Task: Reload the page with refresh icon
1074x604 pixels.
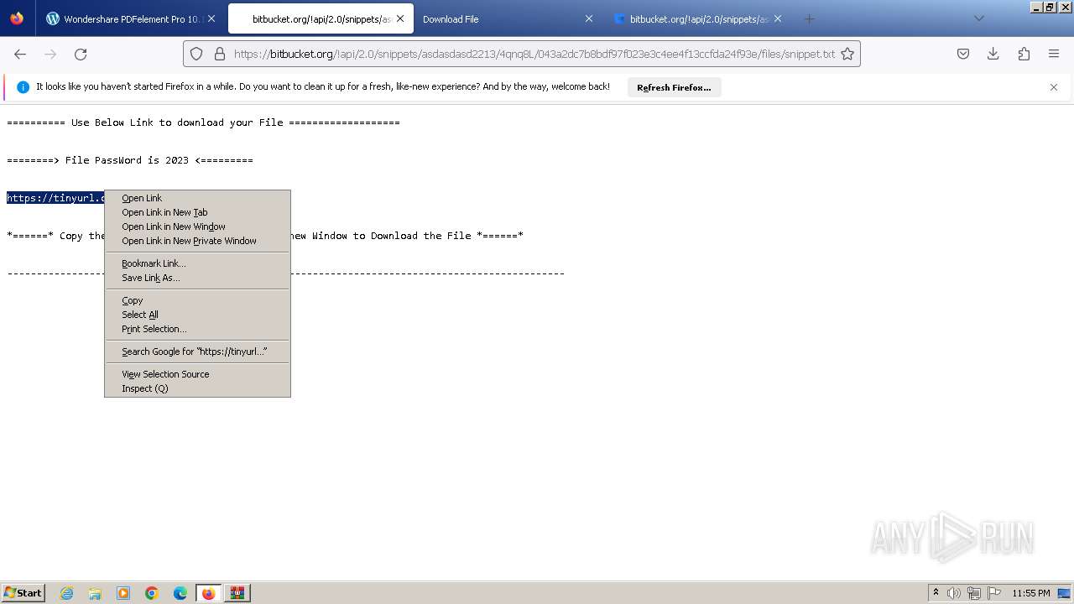Action: (x=81, y=54)
